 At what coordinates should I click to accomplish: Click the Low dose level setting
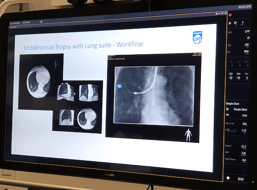click(x=244, y=115)
